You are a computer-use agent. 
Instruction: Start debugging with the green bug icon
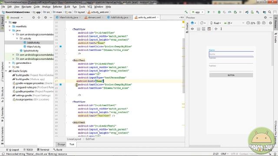pyautogui.click(x=219, y=12)
